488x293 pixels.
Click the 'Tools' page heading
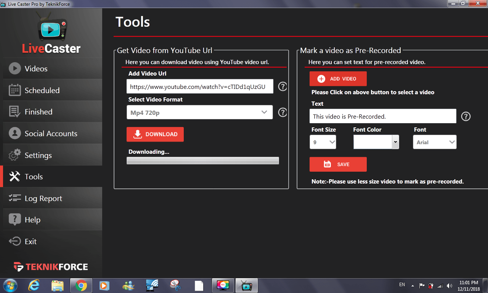(133, 22)
